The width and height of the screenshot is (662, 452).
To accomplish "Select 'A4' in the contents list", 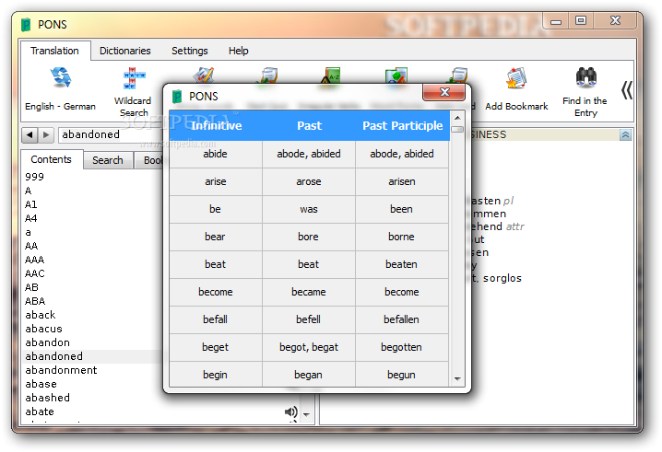I will click(31, 218).
